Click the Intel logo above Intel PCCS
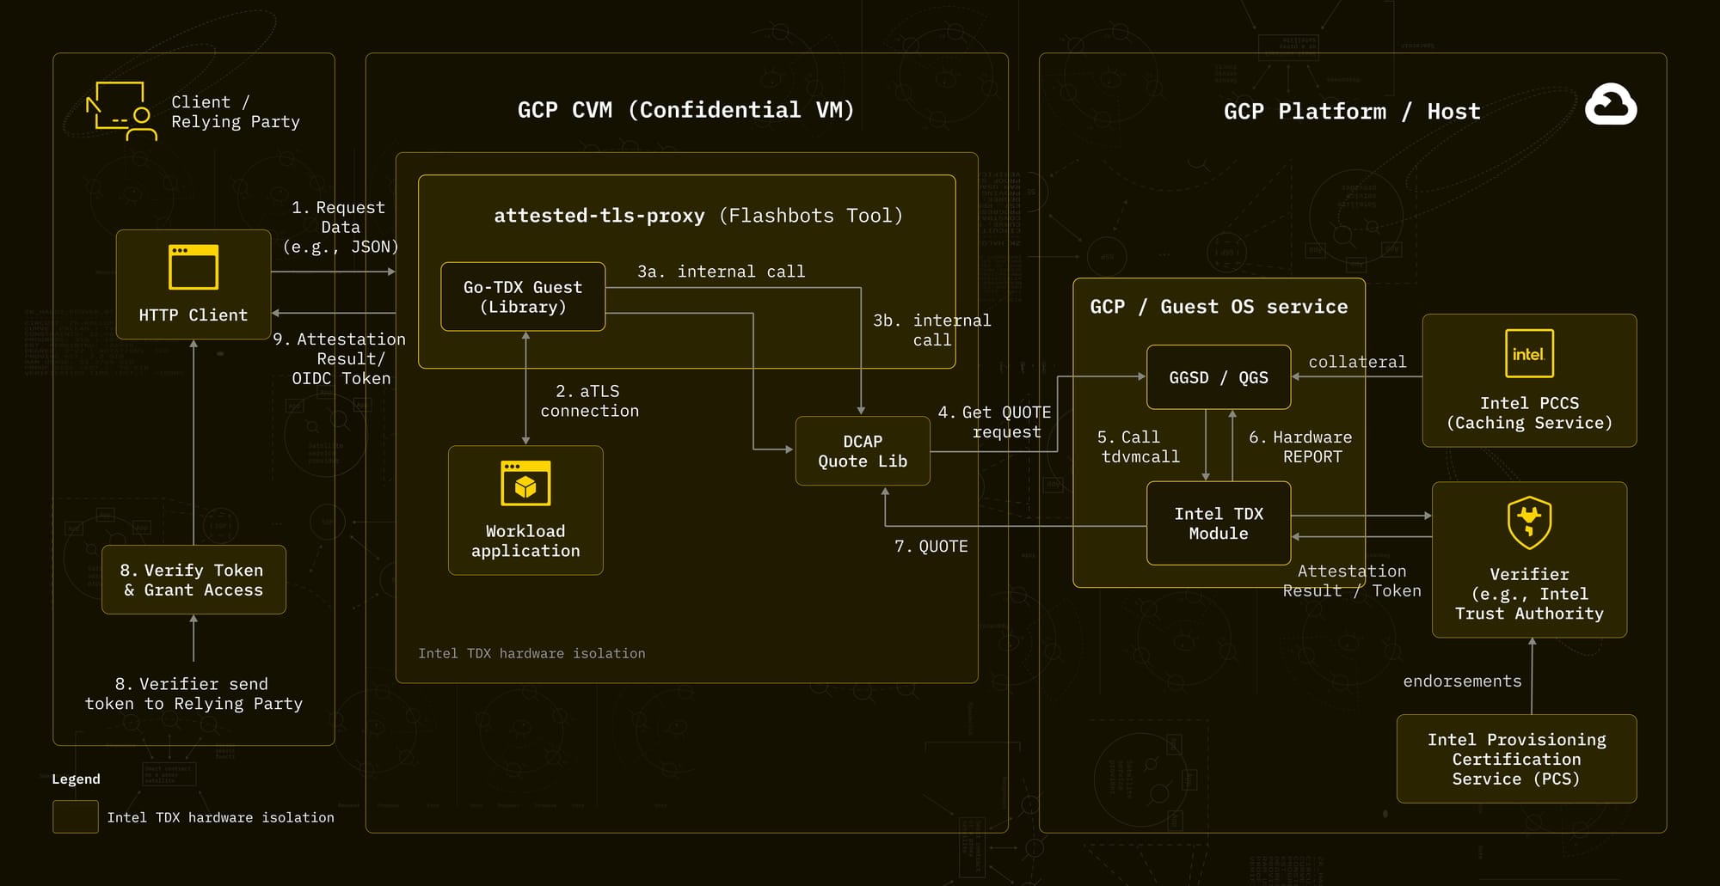Image resolution: width=1720 pixels, height=886 pixels. pos(1529,353)
